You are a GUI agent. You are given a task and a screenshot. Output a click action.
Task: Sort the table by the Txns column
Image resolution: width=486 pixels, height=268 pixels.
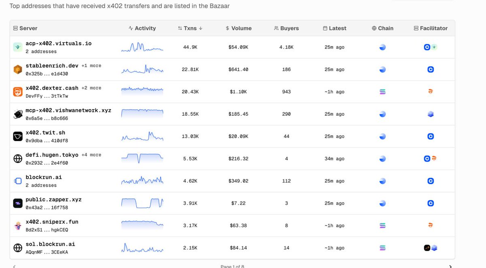tap(190, 28)
